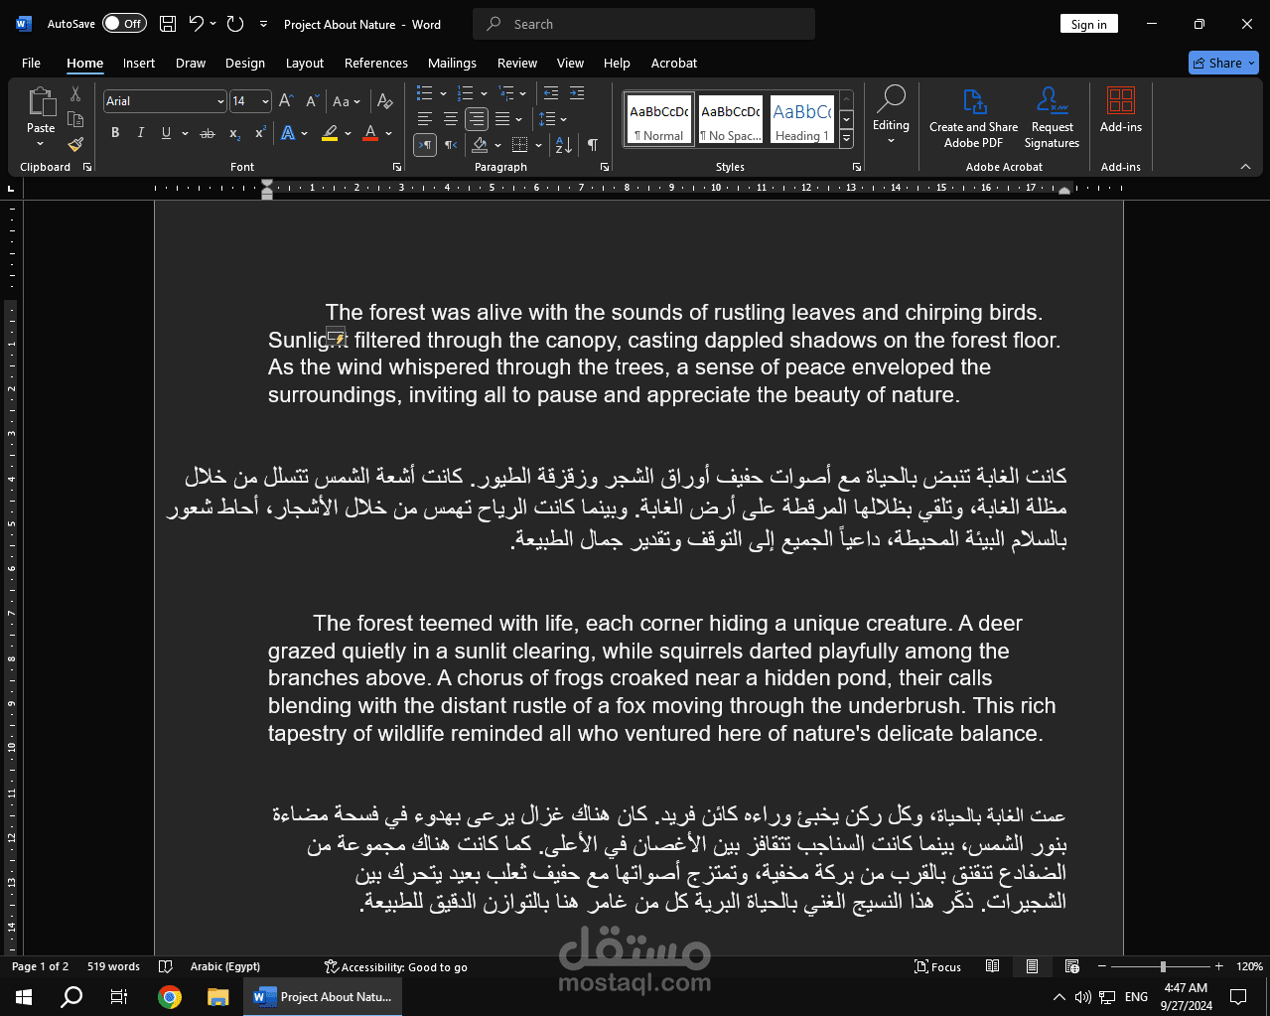Save the document using floppy icon
The image size is (1270, 1016).
point(168,24)
